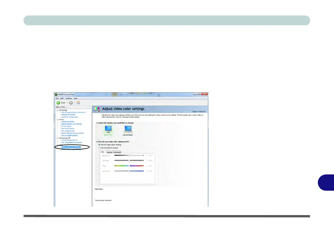Minimize the NVIDIA Control Panel window

pyautogui.click(x=195, y=94)
